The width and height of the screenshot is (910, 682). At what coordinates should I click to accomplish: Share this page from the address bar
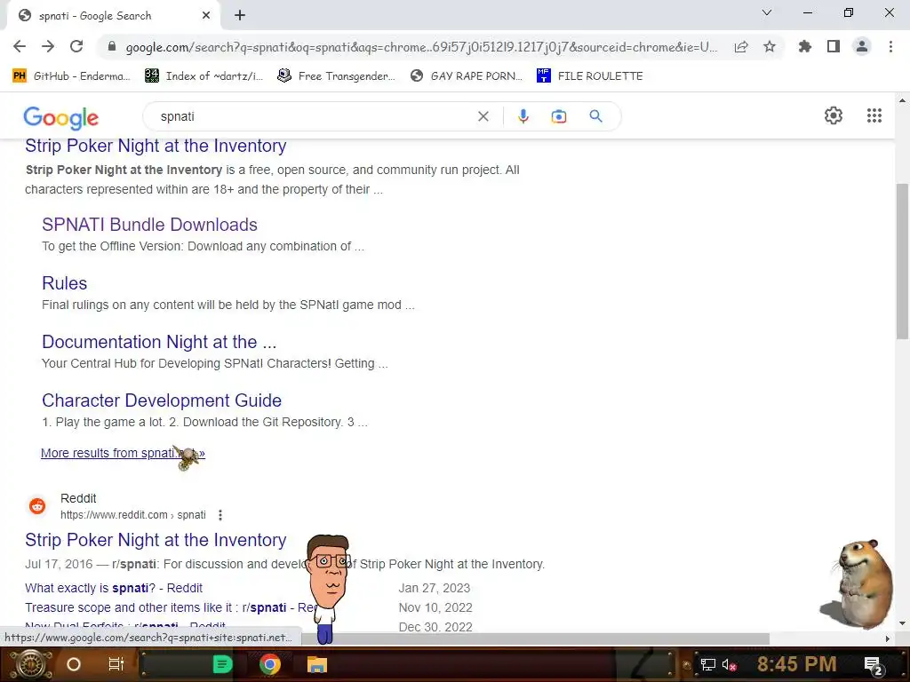pos(741,47)
